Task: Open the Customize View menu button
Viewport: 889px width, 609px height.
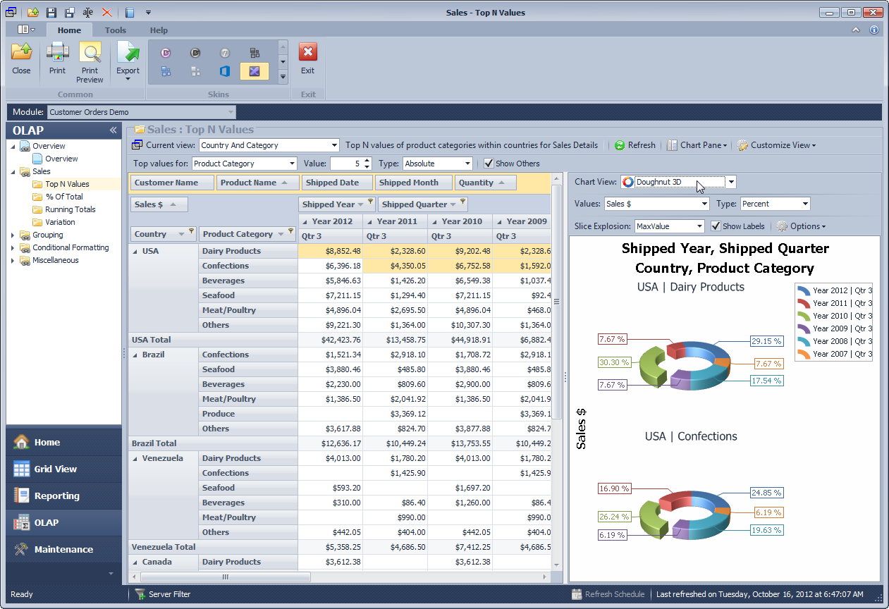Action: (x=777, y=145)
